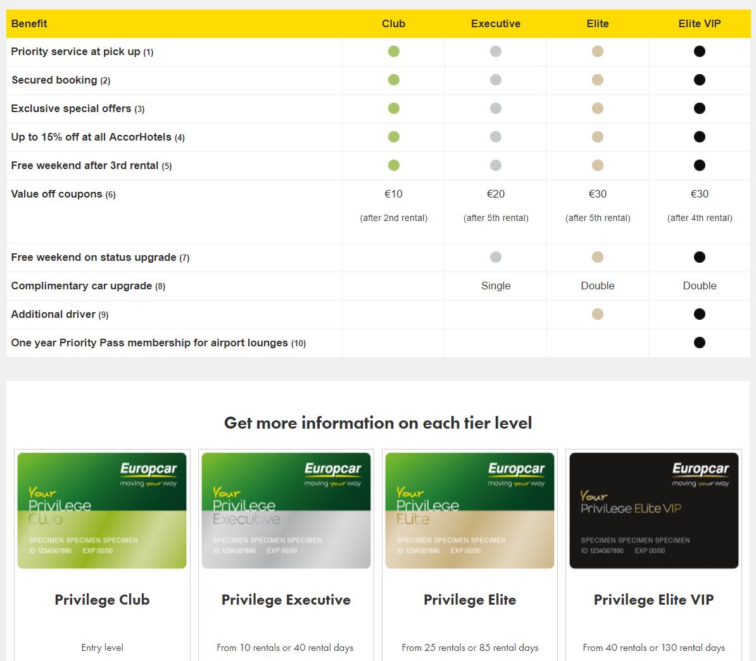The width and height of the screenshot is (756, 661).
Task: Click the Elite dot for Exclusive special offers
Action: tap(597, 108)
